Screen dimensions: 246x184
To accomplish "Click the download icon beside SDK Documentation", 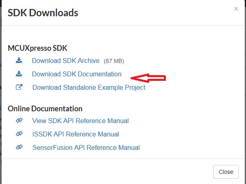I will (x=19, y=74).
